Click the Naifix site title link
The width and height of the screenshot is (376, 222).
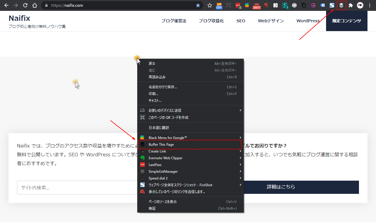[19, 18]
